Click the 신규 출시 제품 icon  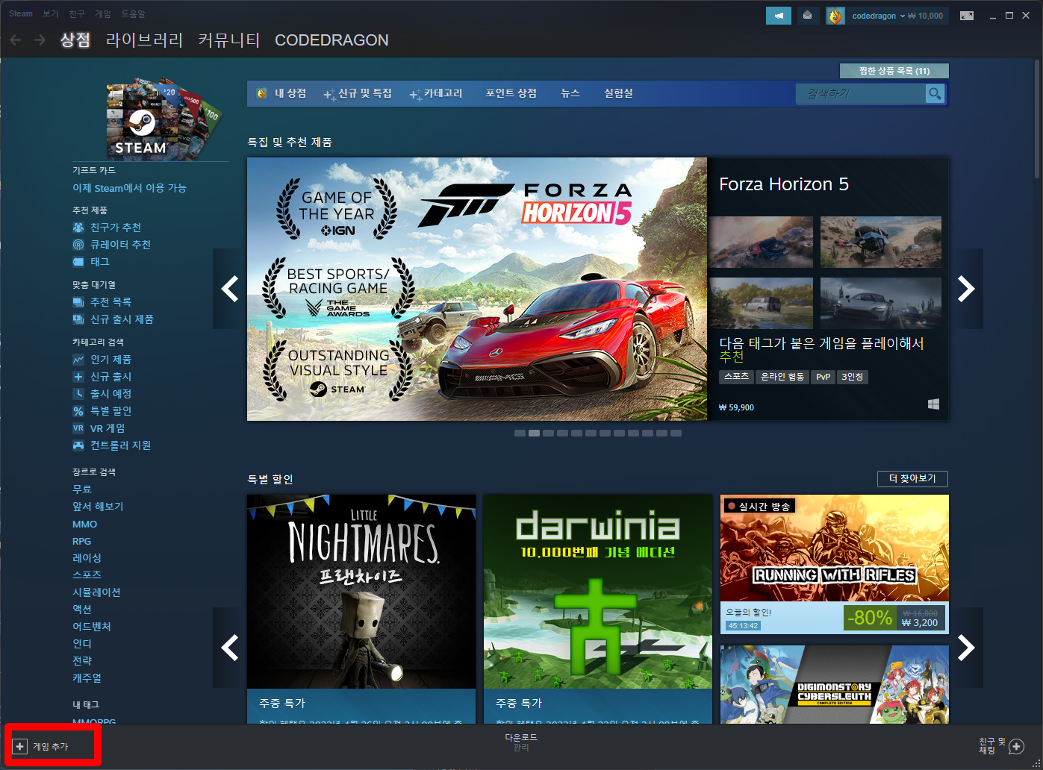[78, 319]
